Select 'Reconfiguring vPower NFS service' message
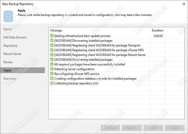 [x=77, y=74]
